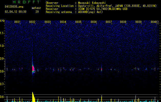Screen dimensions: 161x102
Task: Select antenna text A504HB(yagi 4el)
Action: pyautogui.click(x=90, y=12)
